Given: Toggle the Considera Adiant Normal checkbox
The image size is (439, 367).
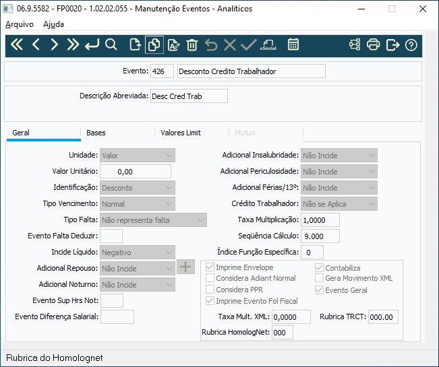Looking at the screenshot, I should coord(210,278).
